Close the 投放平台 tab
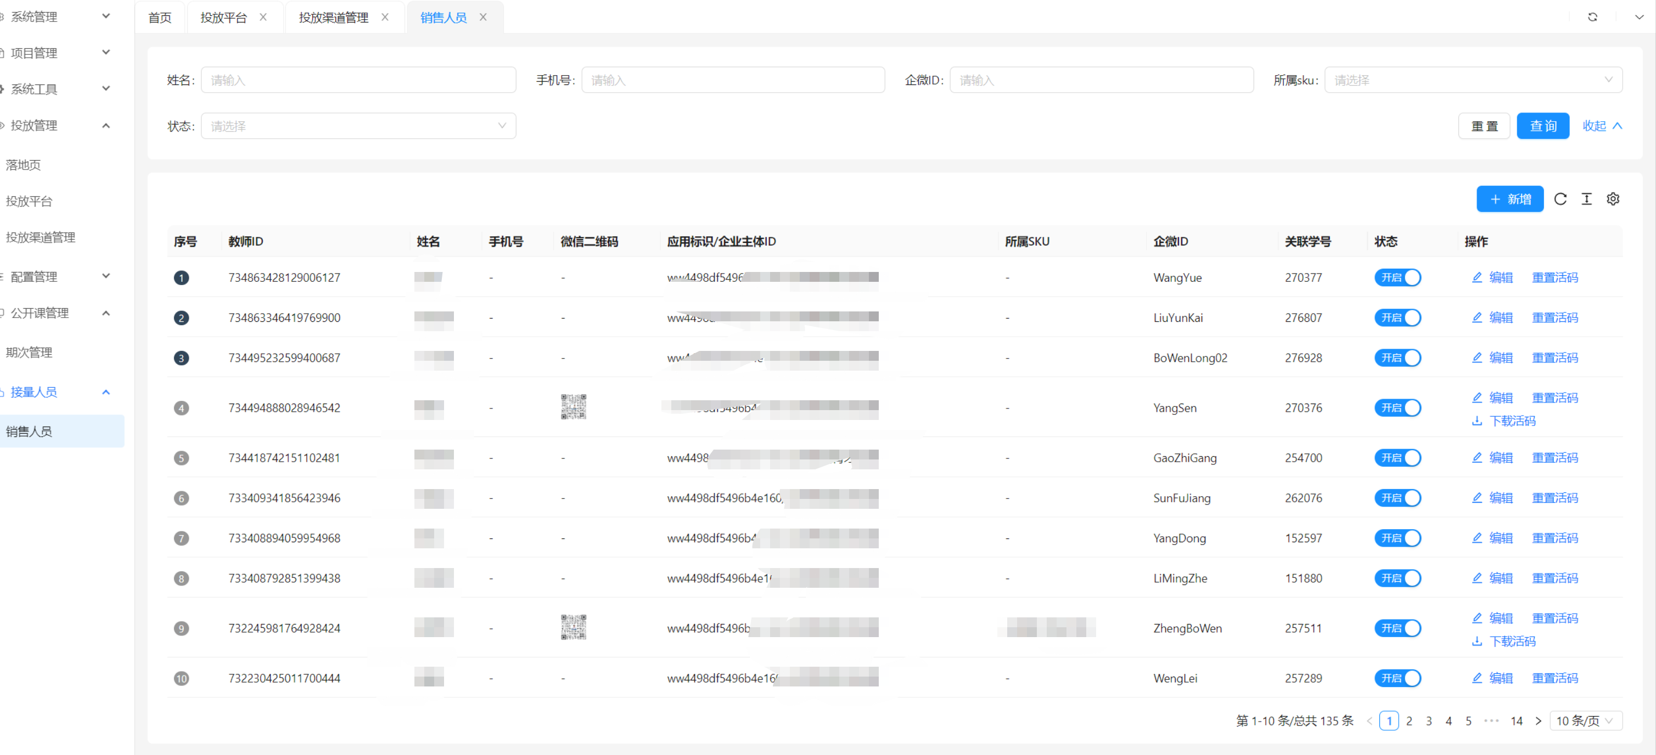The image size is (1656, 755). pyautogui.click(x=263, y=18)
